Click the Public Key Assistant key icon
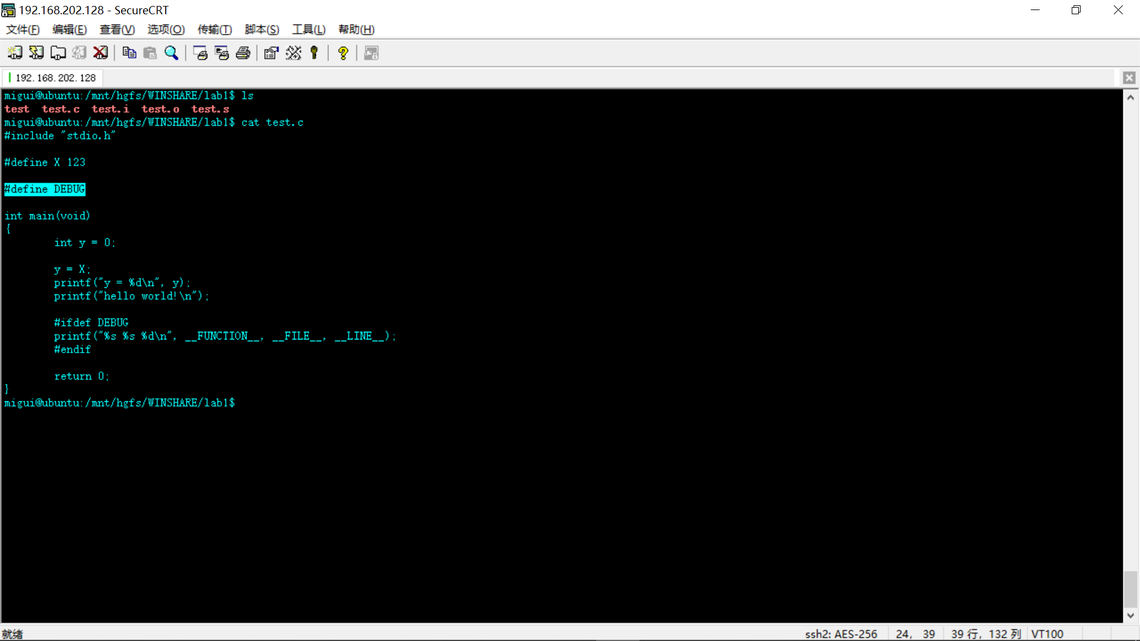 tap(315, 53)
